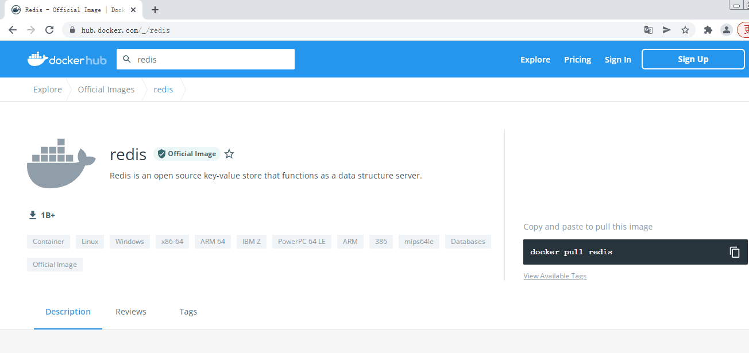
Task: Click the Sign Up button
Action: point(693,59)
